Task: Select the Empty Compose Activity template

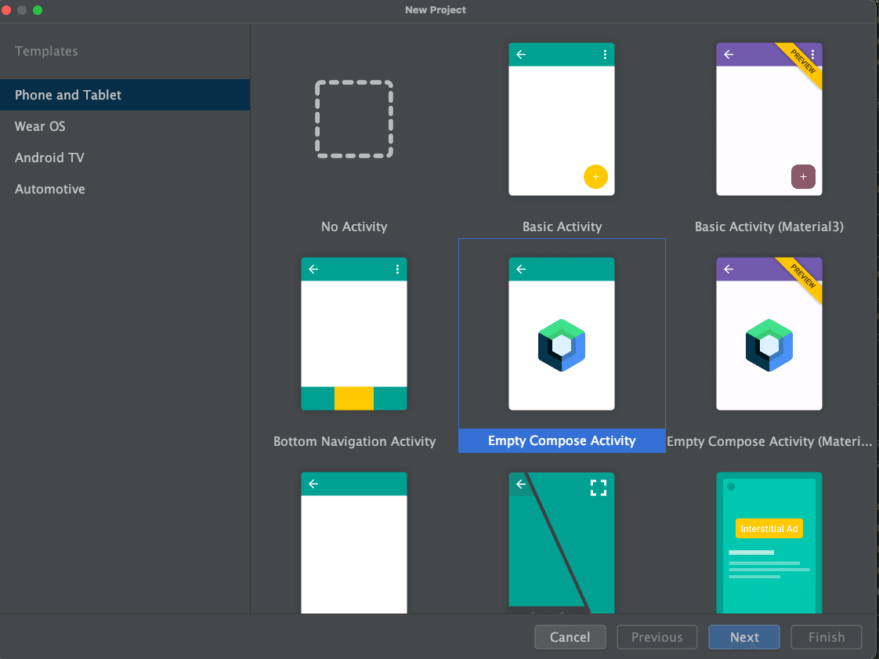Action: pos(561,333)
